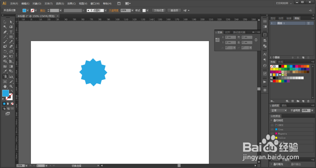Click the 文档设置 button
The image size is (316, 168).
click(x=159, y=10)
